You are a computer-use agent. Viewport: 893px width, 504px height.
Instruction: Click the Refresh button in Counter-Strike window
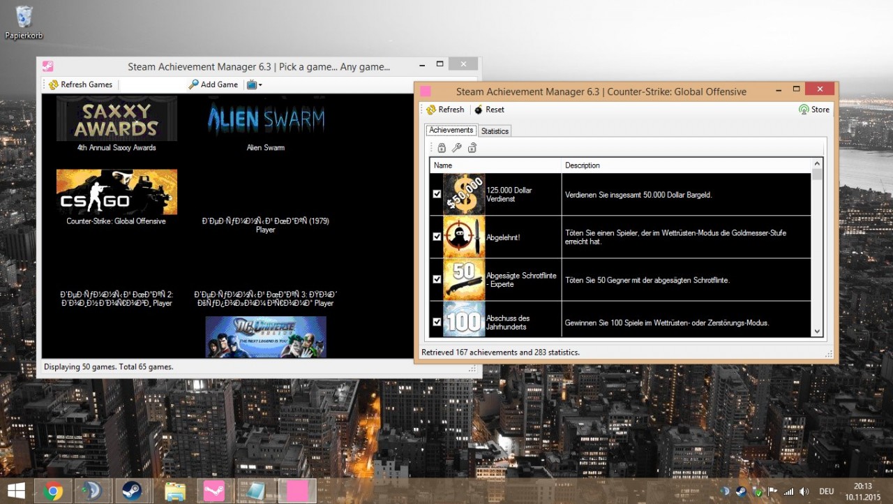[x=444, y=110]
